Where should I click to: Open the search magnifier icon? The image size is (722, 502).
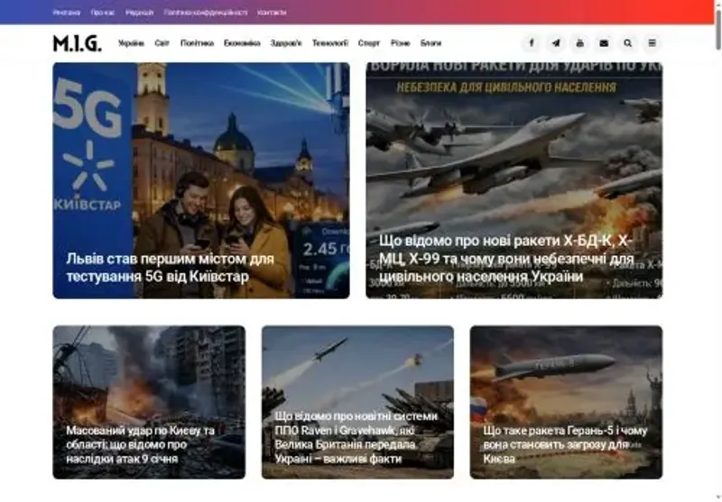coord(627,43)
